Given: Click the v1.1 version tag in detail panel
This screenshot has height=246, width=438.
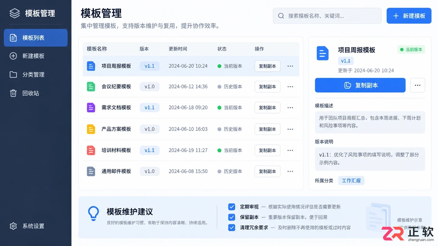Looking at the screenshot, I should point(346,61).
